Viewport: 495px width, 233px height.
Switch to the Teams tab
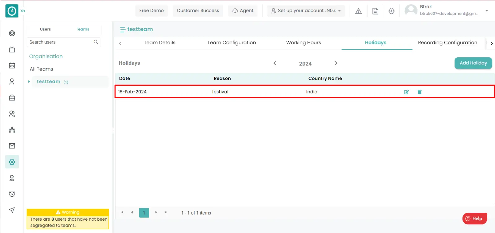point(83,29)
